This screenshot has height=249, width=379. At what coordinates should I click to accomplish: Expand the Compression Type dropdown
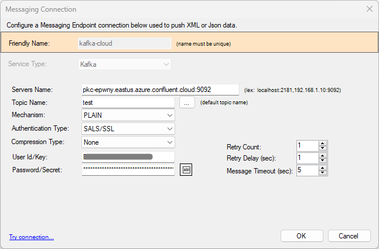coord(128,142)
